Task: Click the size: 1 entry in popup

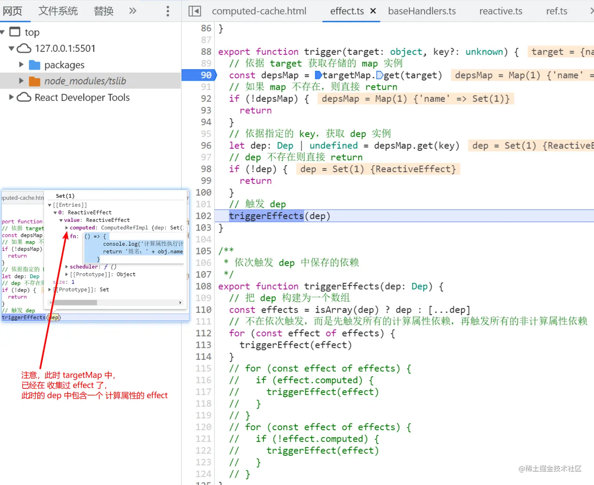Action: pos(64,282)
